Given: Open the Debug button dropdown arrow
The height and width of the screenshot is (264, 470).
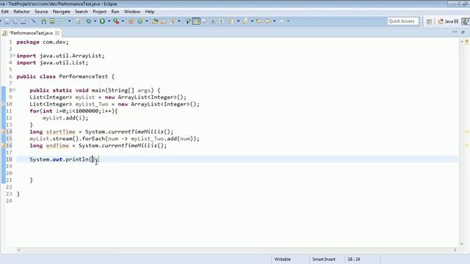Looking at the screenshot, I should pos(95,21).
